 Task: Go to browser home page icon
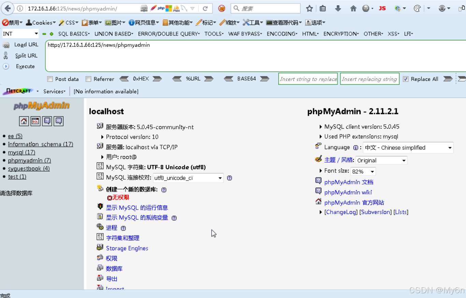click(353, 9)
